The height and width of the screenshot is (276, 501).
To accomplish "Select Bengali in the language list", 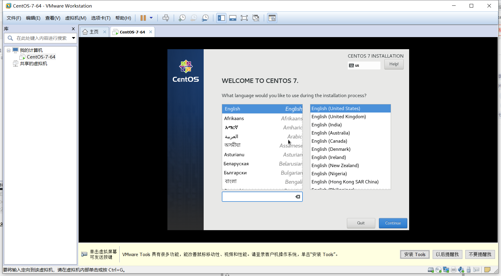I will [x=262, y=182].
